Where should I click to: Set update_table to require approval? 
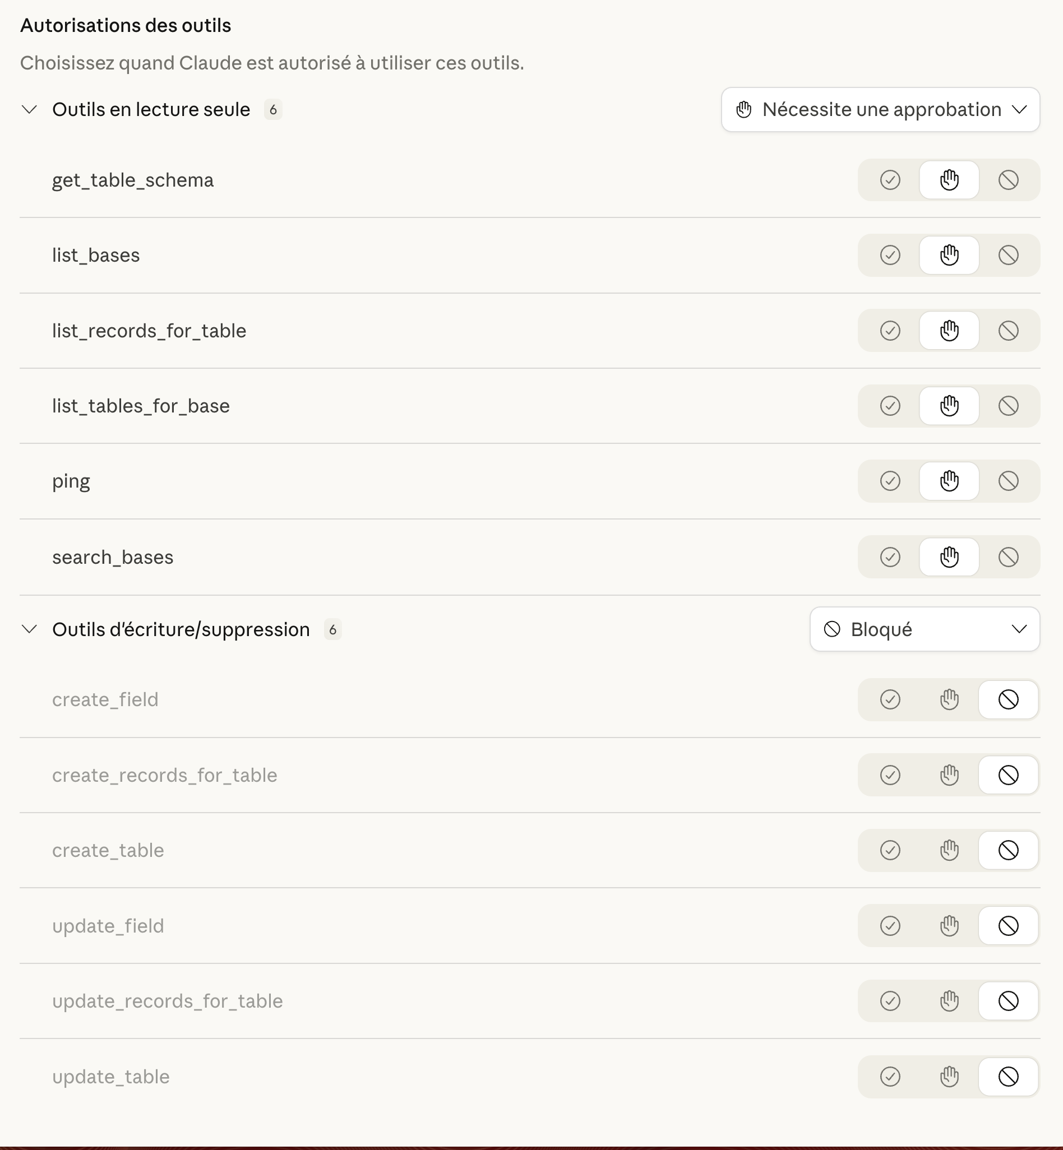949,1077
